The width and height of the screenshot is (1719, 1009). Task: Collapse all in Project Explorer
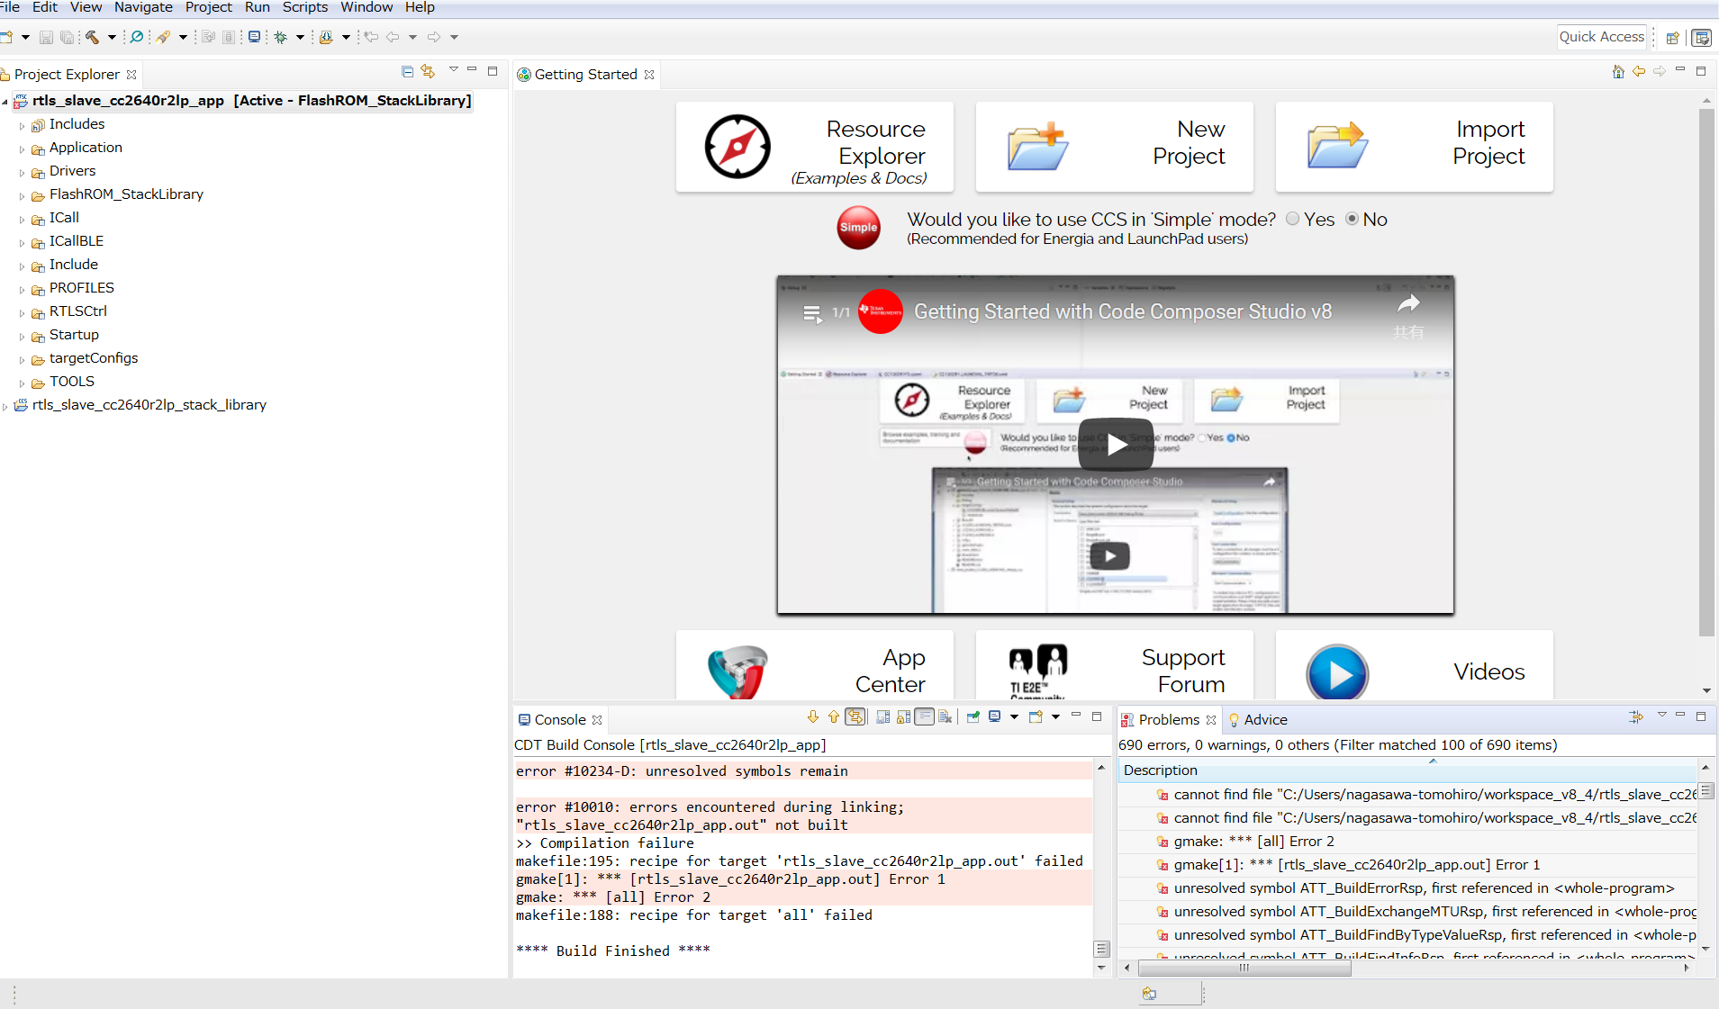(407, 71)
